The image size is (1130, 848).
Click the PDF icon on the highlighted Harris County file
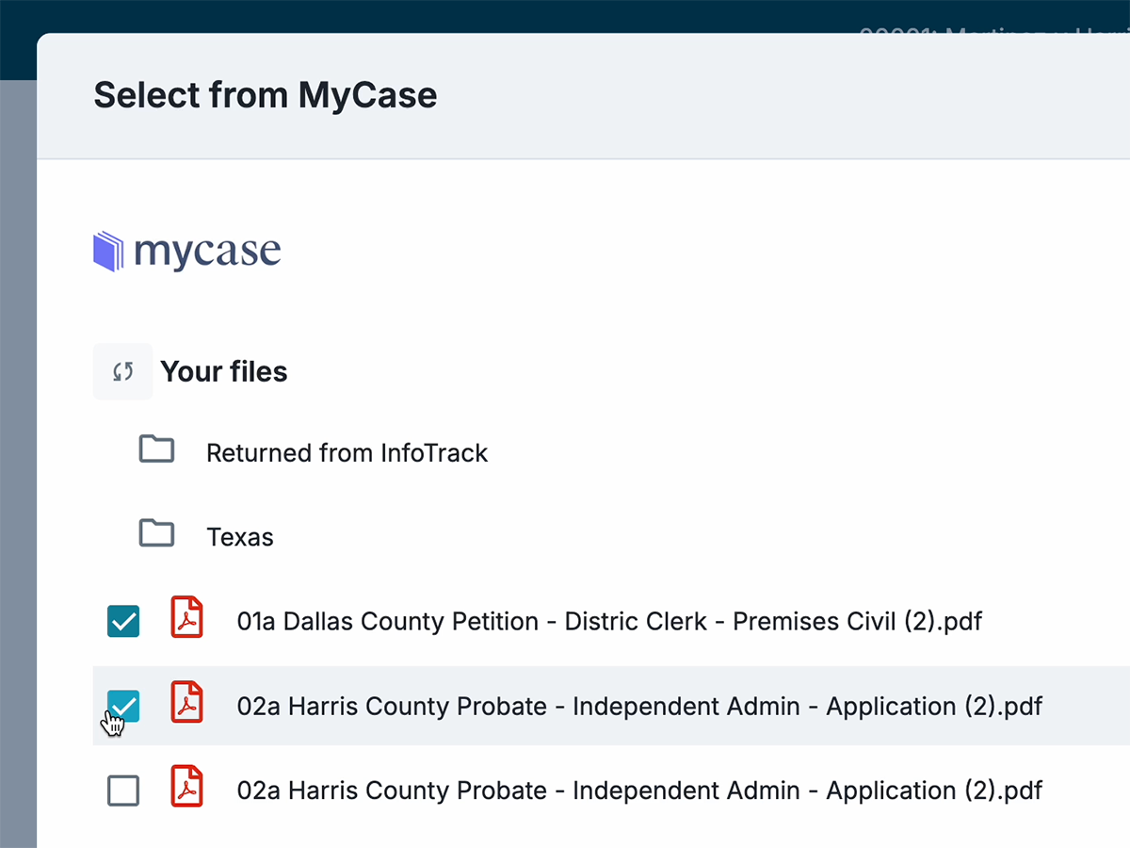(186, 703)
